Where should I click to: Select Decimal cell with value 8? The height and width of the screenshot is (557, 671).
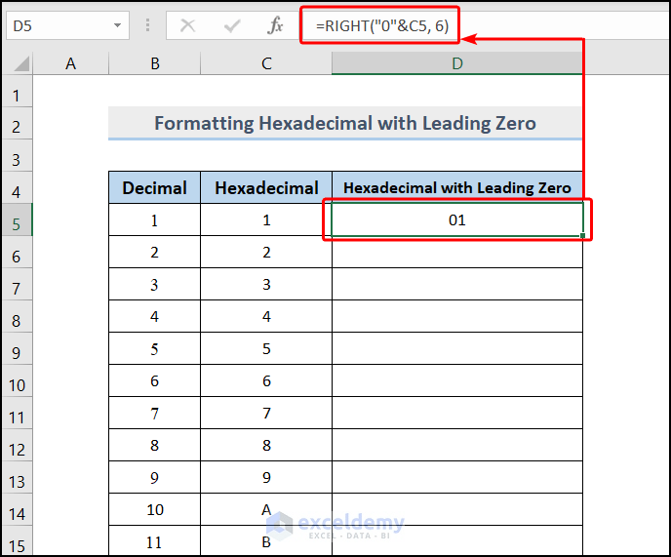pos(154,445)
